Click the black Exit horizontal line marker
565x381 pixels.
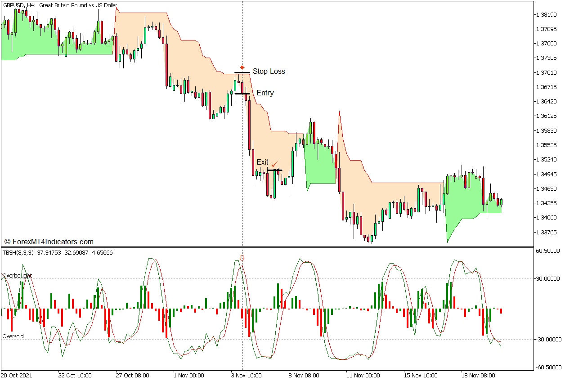coord(275,170)
